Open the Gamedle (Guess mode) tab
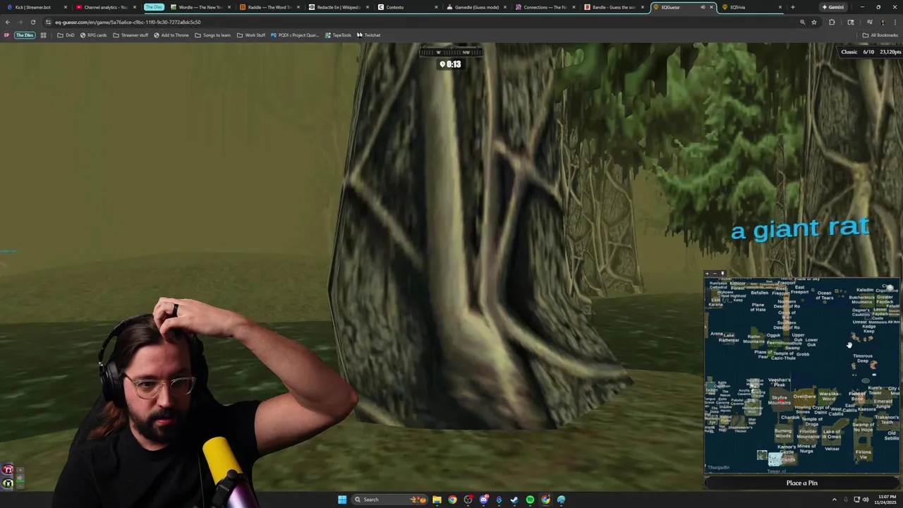Viewport: 903px width, 508px height. pos(477,7)
